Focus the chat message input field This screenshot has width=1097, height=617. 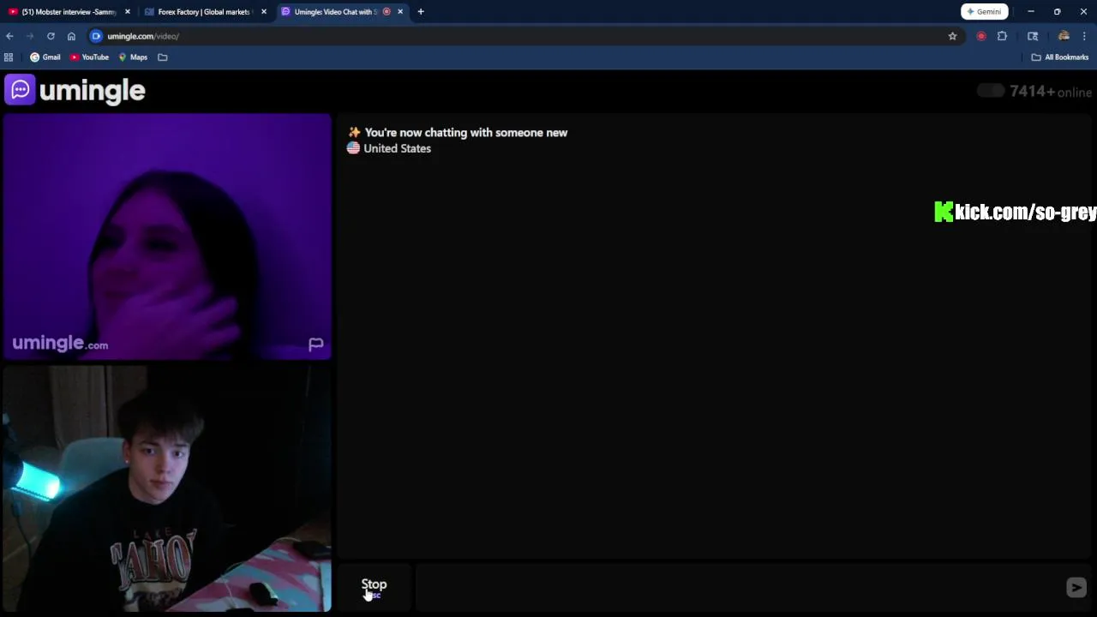click(x=737, y=587)
